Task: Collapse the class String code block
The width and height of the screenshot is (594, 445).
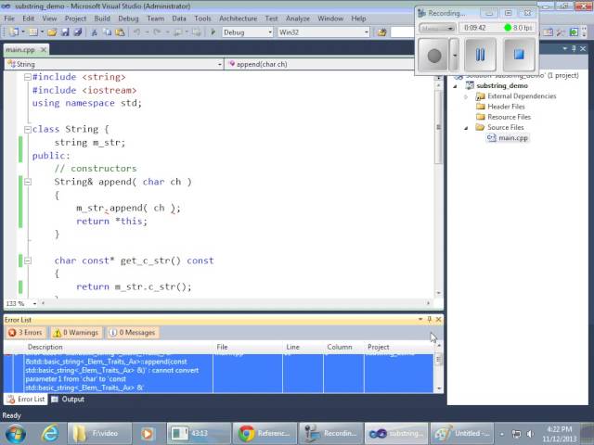Action: tap(27, 130)
